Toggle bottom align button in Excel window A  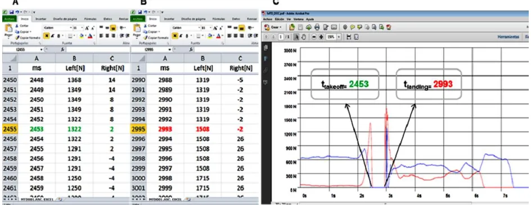coord(112,28)
